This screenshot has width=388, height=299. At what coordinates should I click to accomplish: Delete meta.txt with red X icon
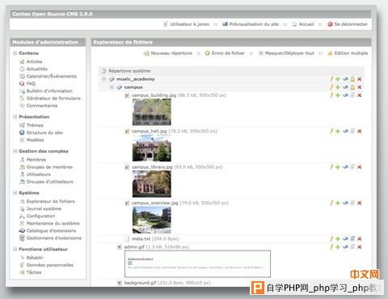click(x=360, y=238)
